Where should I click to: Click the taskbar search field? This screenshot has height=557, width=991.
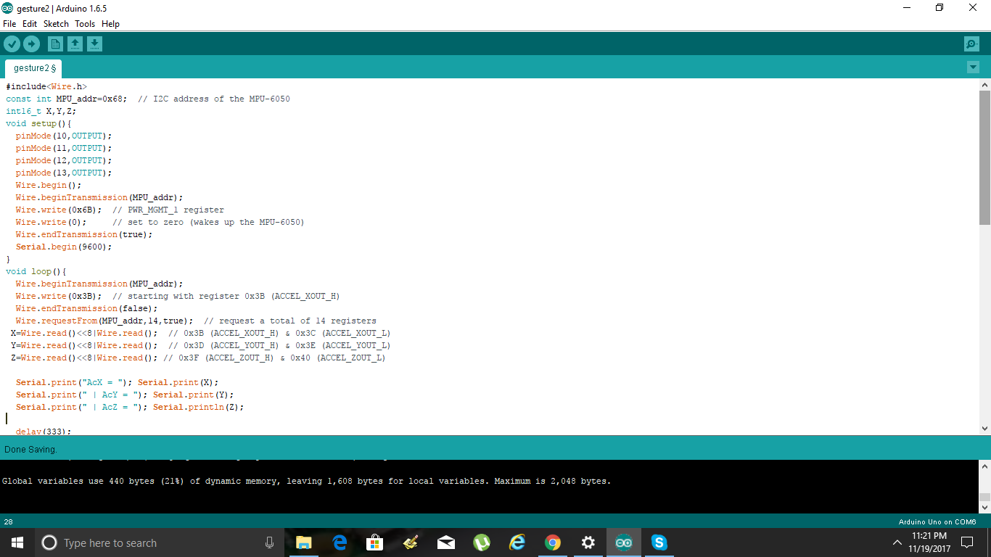(145, 542)
